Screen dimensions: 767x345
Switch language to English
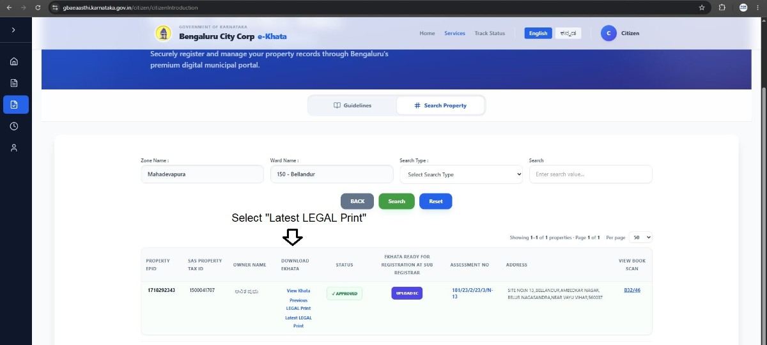[538, 33]
